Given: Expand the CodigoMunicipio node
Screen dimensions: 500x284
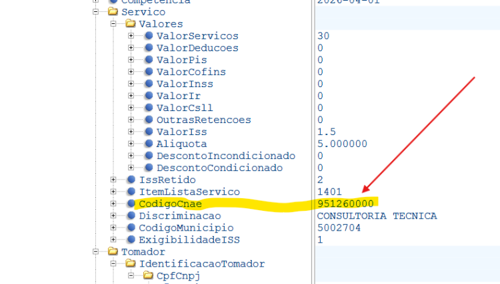Looking at the screenshot, I should (113, 227).
